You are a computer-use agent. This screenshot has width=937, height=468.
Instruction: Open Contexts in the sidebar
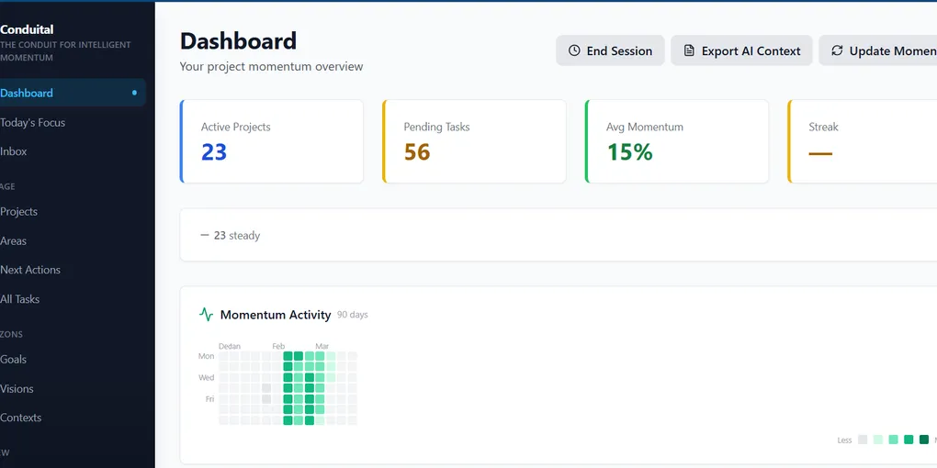tap(21, 418)
